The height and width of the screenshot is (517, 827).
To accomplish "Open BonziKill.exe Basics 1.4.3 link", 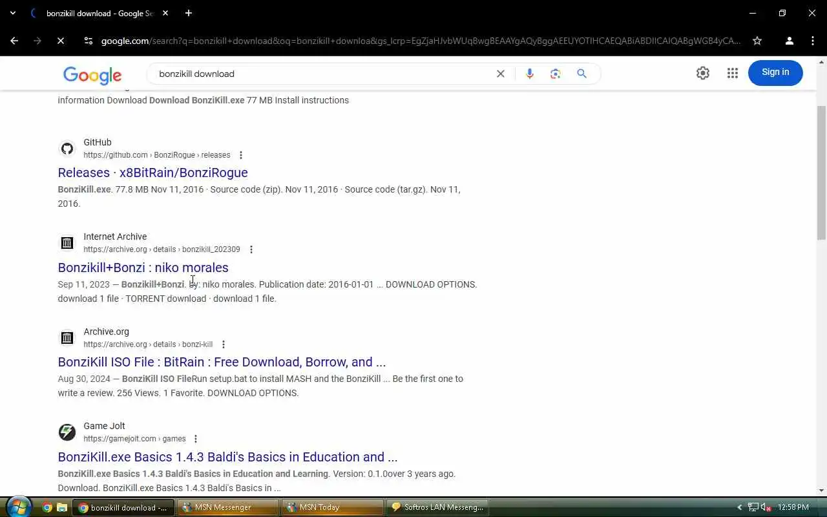I will point(227,457).
